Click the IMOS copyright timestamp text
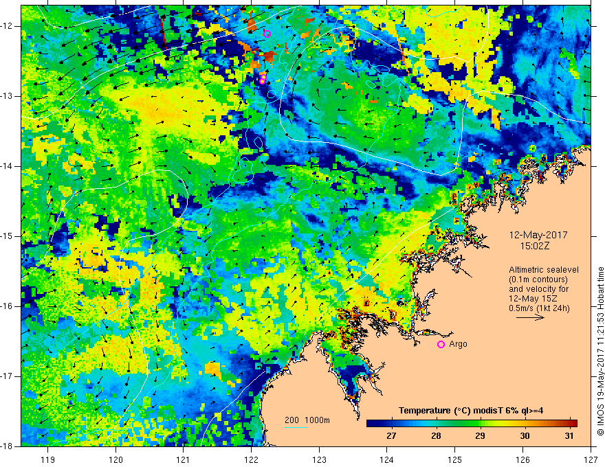This screenshot has height=467, width=605. [600, 351]
